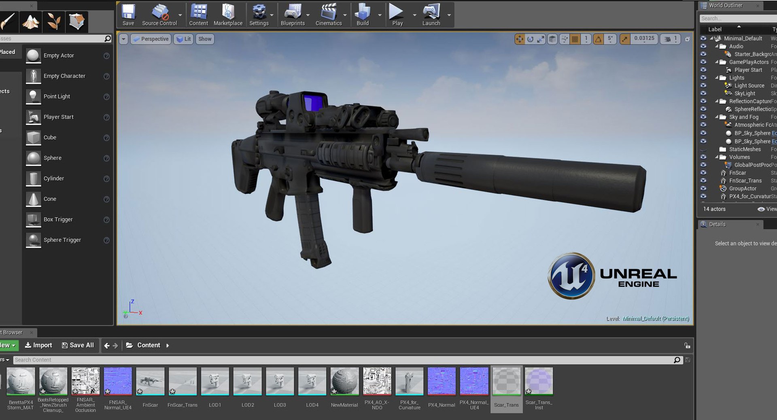Viewport: 777px width, 420px height.
Task: Select the translate gizmo icon in viewport
Action: [520, 39]
